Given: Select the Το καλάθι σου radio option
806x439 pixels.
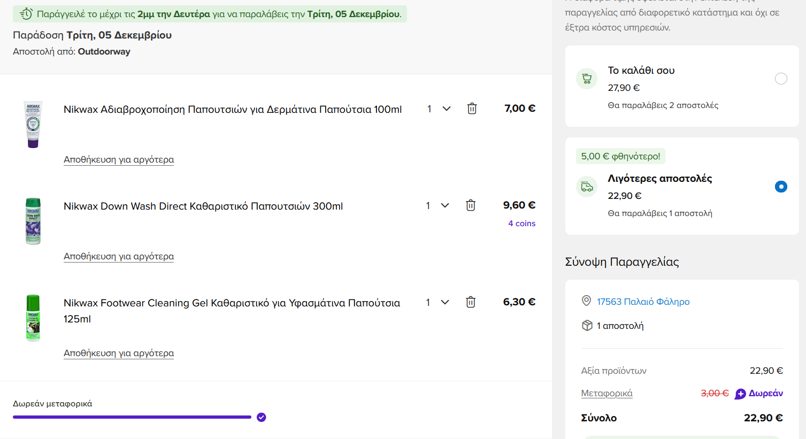Looking at the screenshot, I should click(781, 79).
